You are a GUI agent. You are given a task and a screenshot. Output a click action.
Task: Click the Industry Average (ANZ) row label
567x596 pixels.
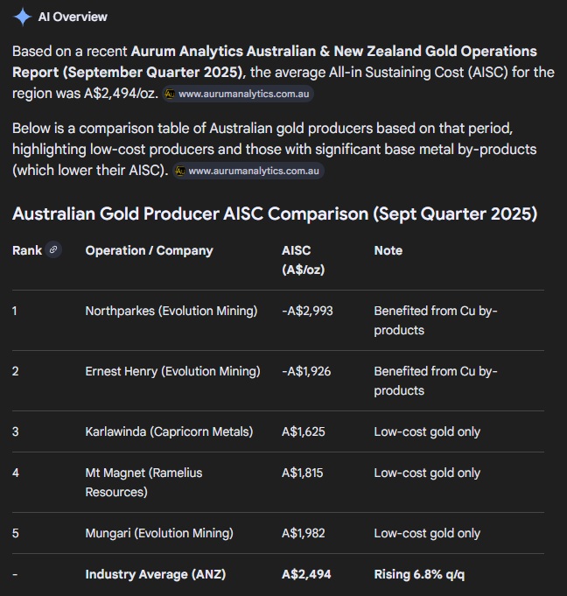156,574
